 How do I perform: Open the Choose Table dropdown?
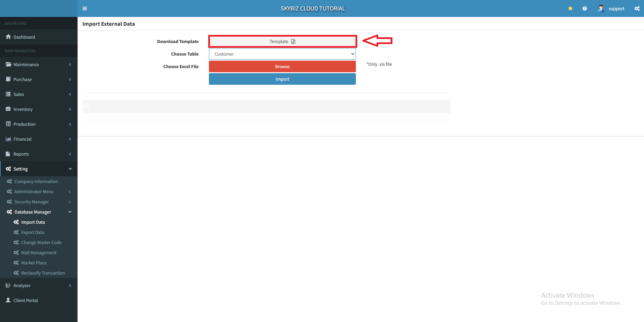(x=282, y=54)
